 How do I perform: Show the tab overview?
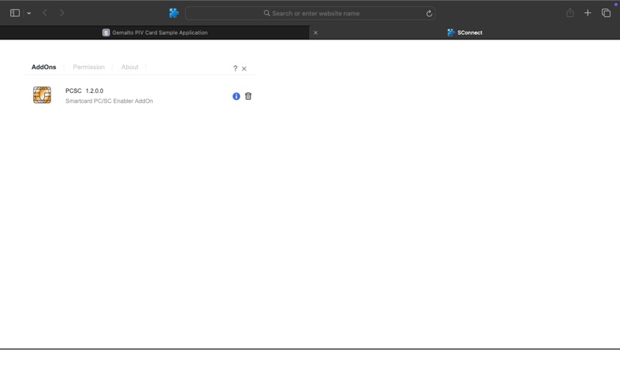point(606,13)
